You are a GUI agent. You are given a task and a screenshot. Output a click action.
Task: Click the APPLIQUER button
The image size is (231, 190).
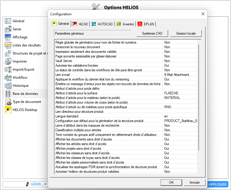218,185
